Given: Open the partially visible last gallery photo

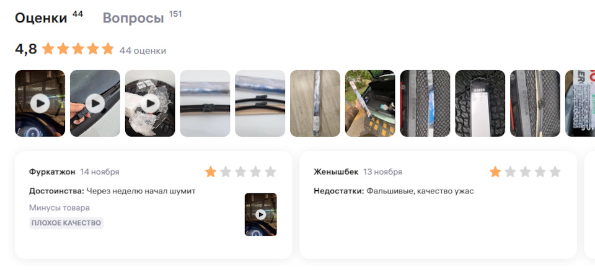Looking at the screenshot, I should click(580, 103).
